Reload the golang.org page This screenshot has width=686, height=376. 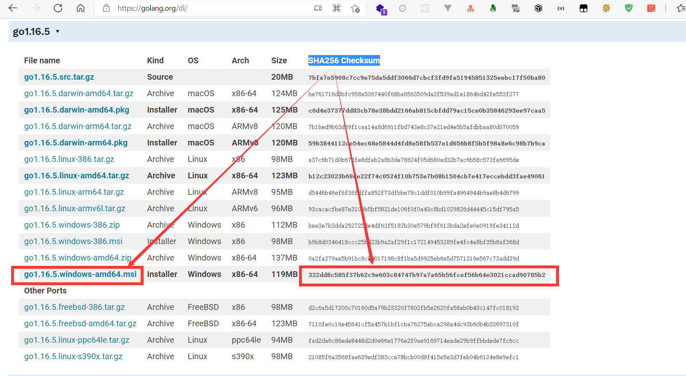click(x=58, y=8)
